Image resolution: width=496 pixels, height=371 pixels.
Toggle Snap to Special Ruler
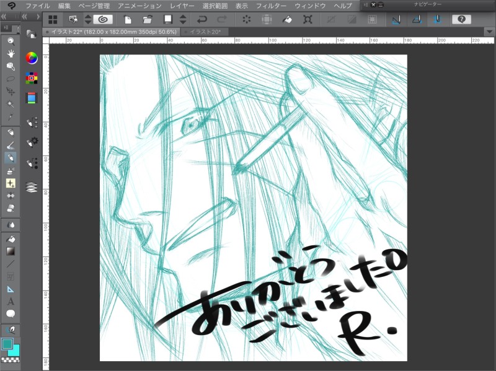[417, 20]
